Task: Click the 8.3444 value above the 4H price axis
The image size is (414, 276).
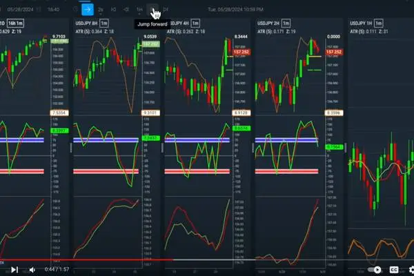Action: pyautogui.click(x=241, y=37)
